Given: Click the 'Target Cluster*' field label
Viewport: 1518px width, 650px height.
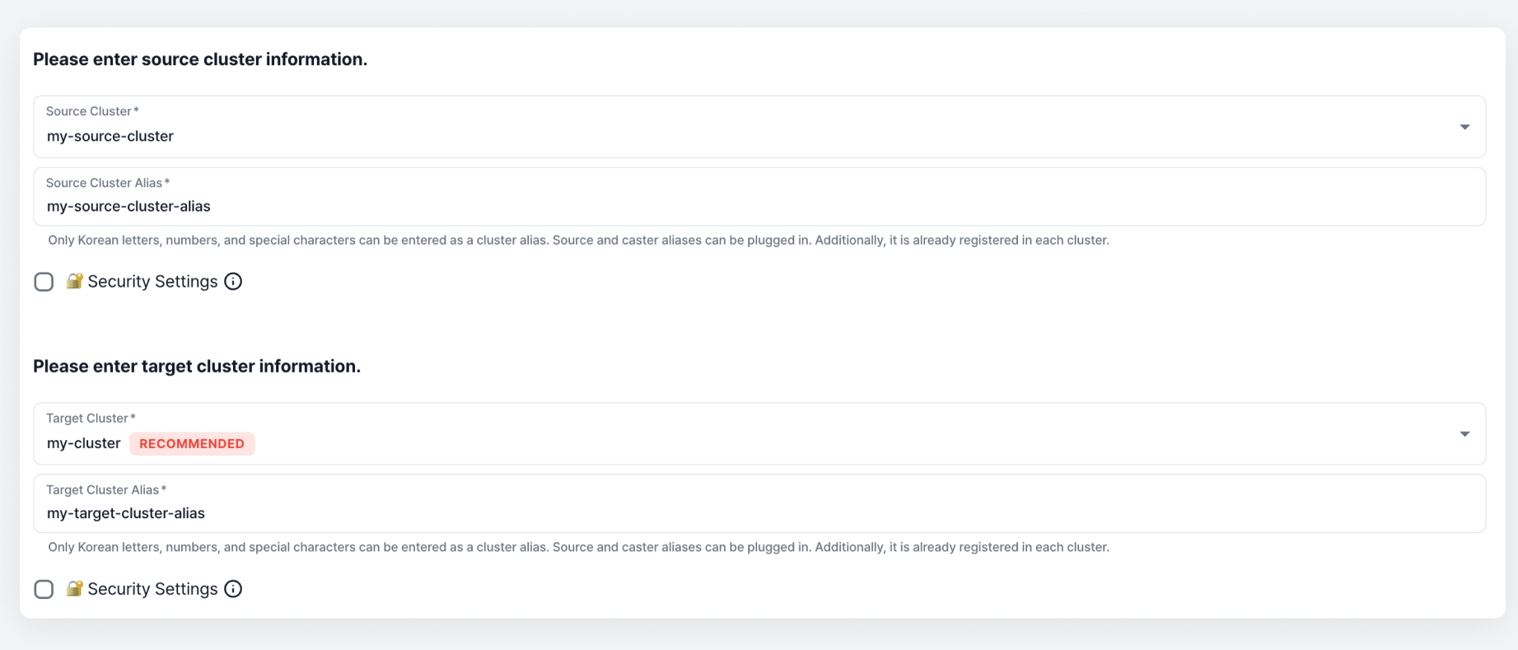Looking at the screenshot, I should tap(91, 419).
